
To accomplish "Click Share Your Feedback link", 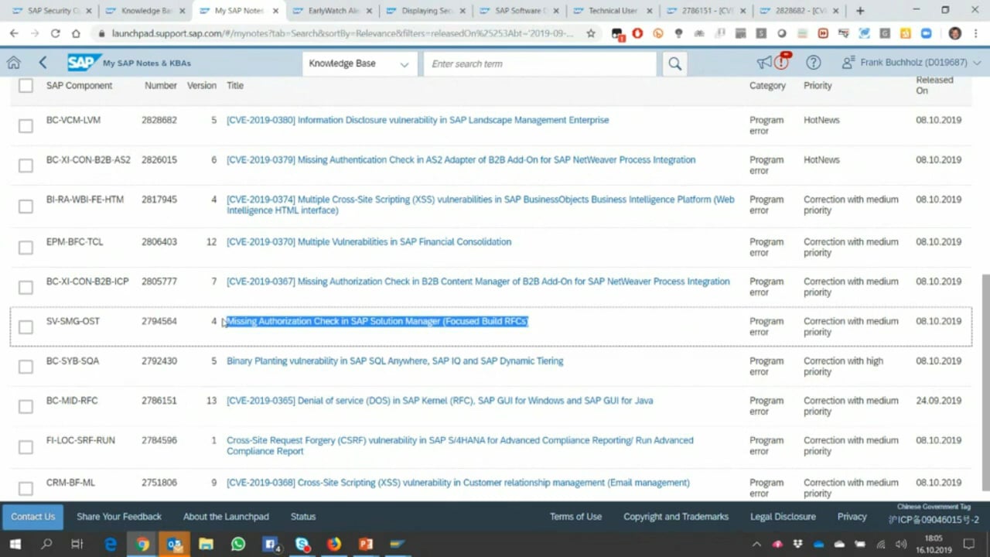I will pyautogui.click(x=119, y=517).
